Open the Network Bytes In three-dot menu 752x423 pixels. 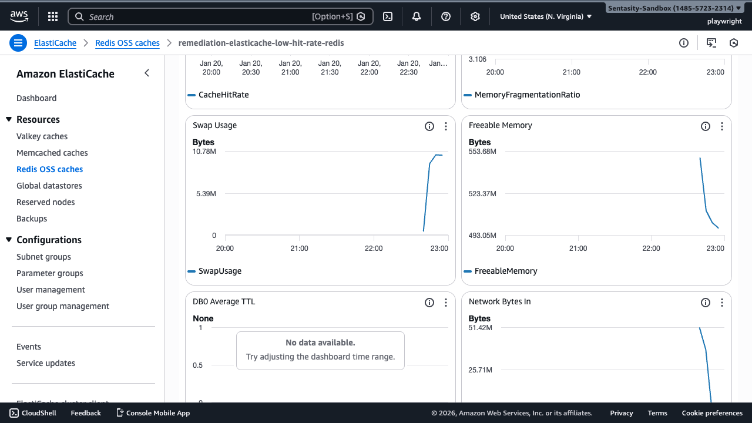click(721, 302)
